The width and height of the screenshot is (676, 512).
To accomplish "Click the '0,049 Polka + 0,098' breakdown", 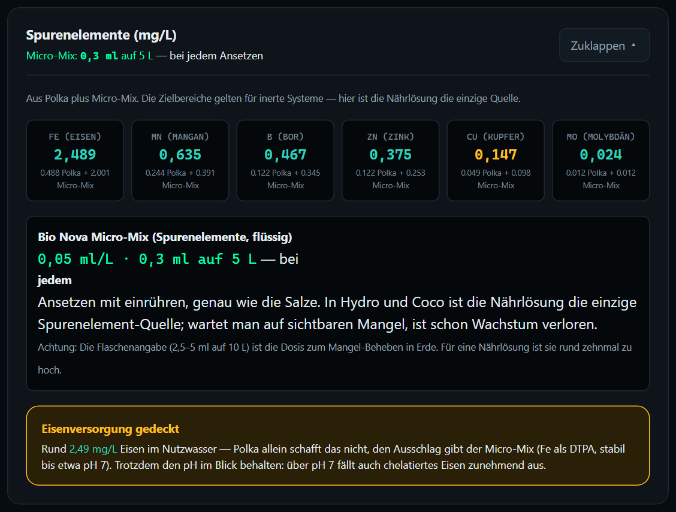I will [x=496, y=173].
